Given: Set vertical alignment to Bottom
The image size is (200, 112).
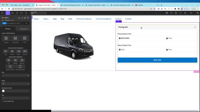Looking at the screenshot, I should pyautogui.click(x=22, y=60).
